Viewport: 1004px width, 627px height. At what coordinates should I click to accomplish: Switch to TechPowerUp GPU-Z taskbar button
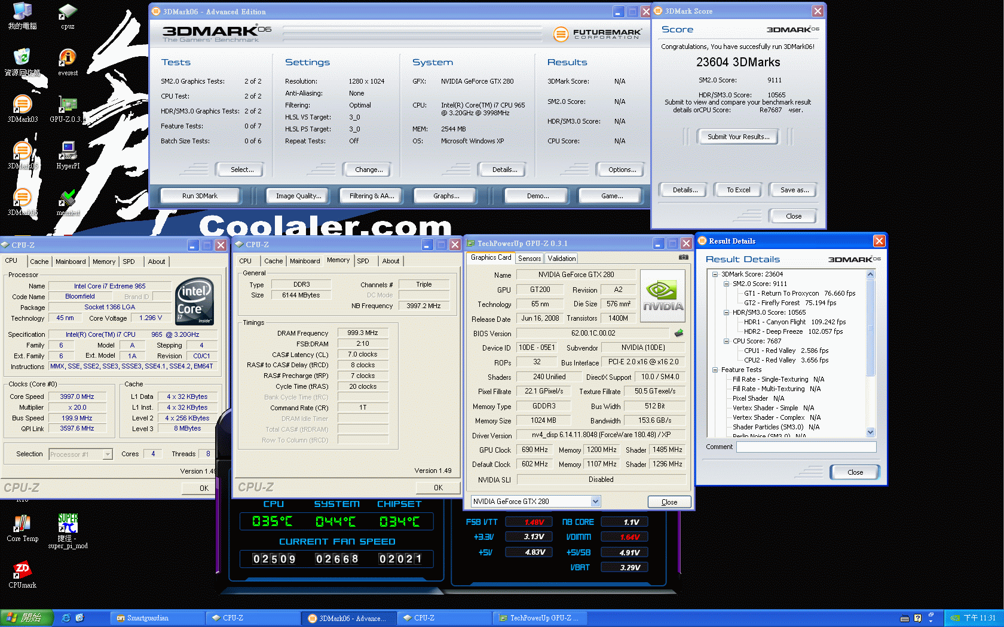540,618
